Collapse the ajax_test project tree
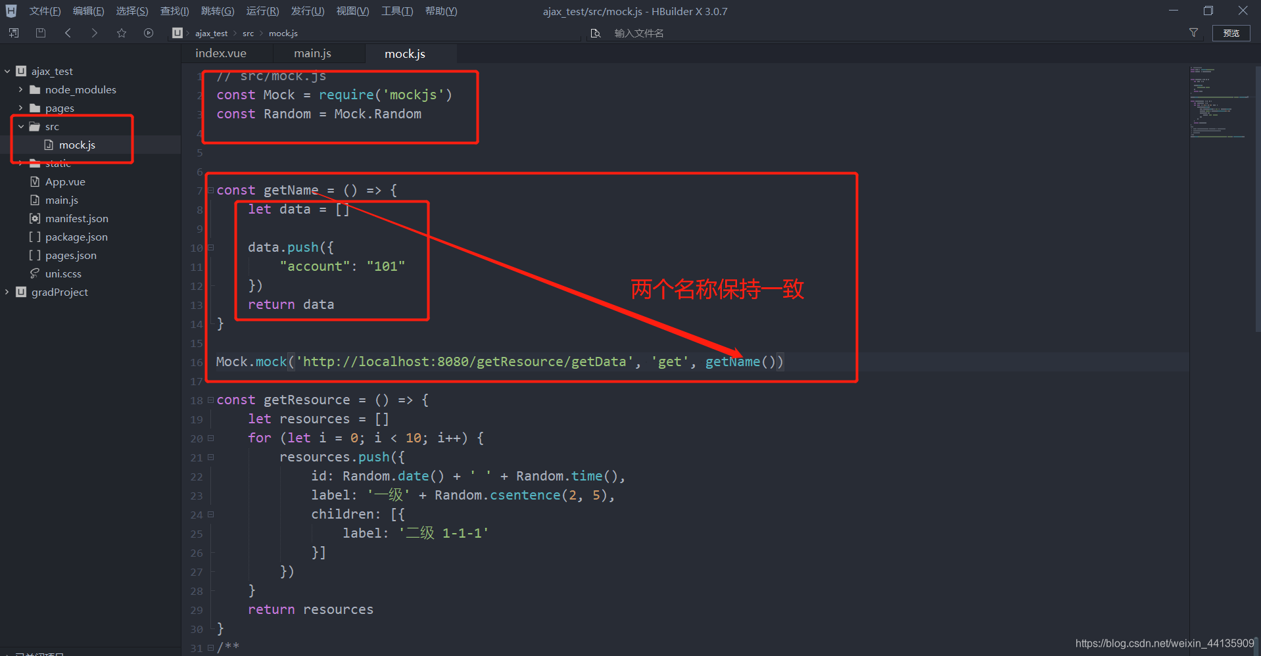The image size is (1261, 656). click(7, 71)
